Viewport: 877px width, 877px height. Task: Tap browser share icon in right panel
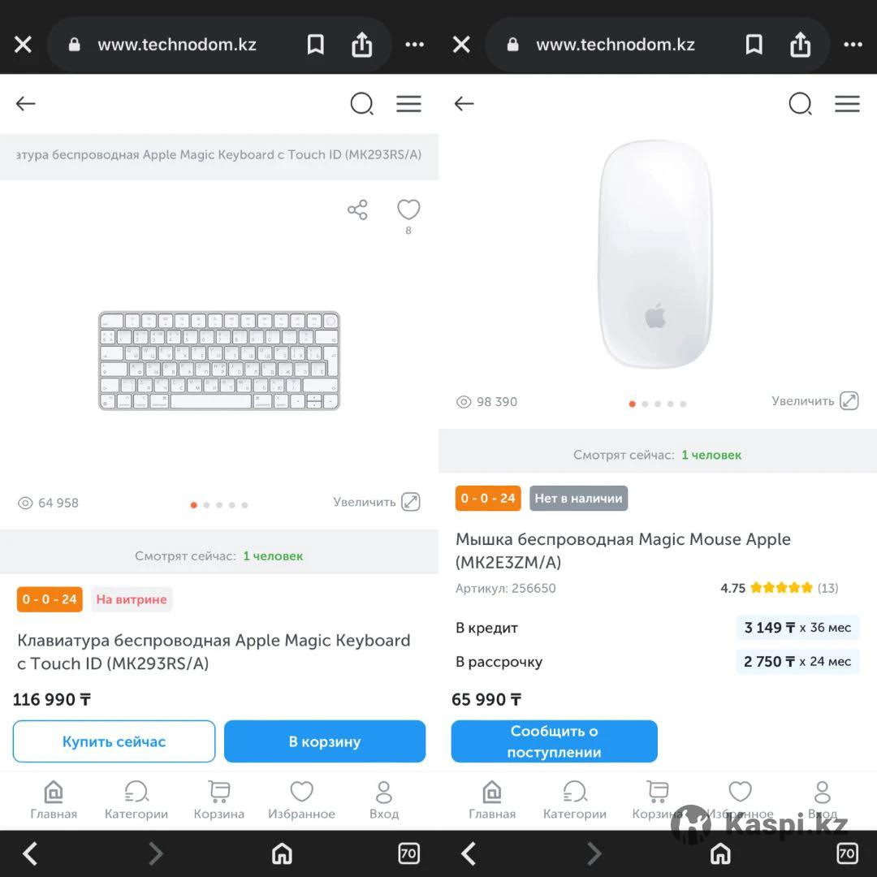[x=800, y=45]
